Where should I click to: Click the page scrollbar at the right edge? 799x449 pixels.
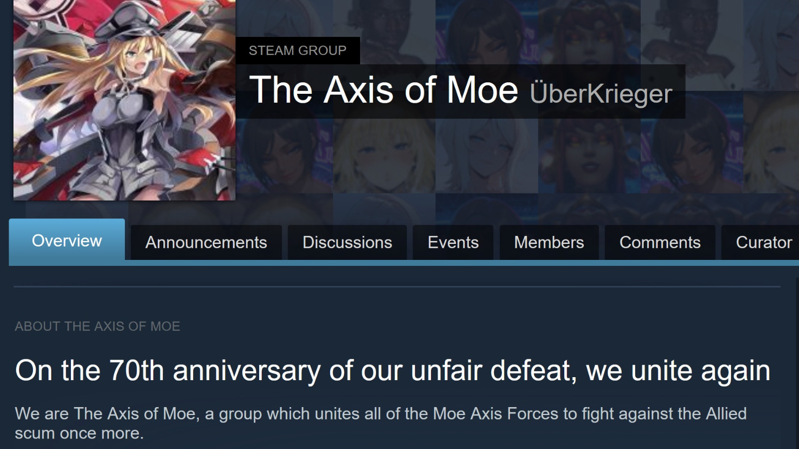point(796,363)
